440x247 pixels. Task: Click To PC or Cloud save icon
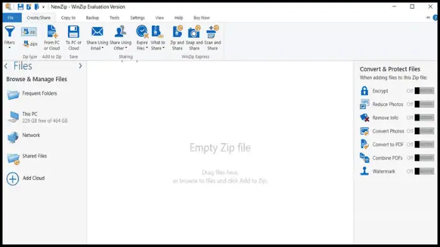coord(74,32)
